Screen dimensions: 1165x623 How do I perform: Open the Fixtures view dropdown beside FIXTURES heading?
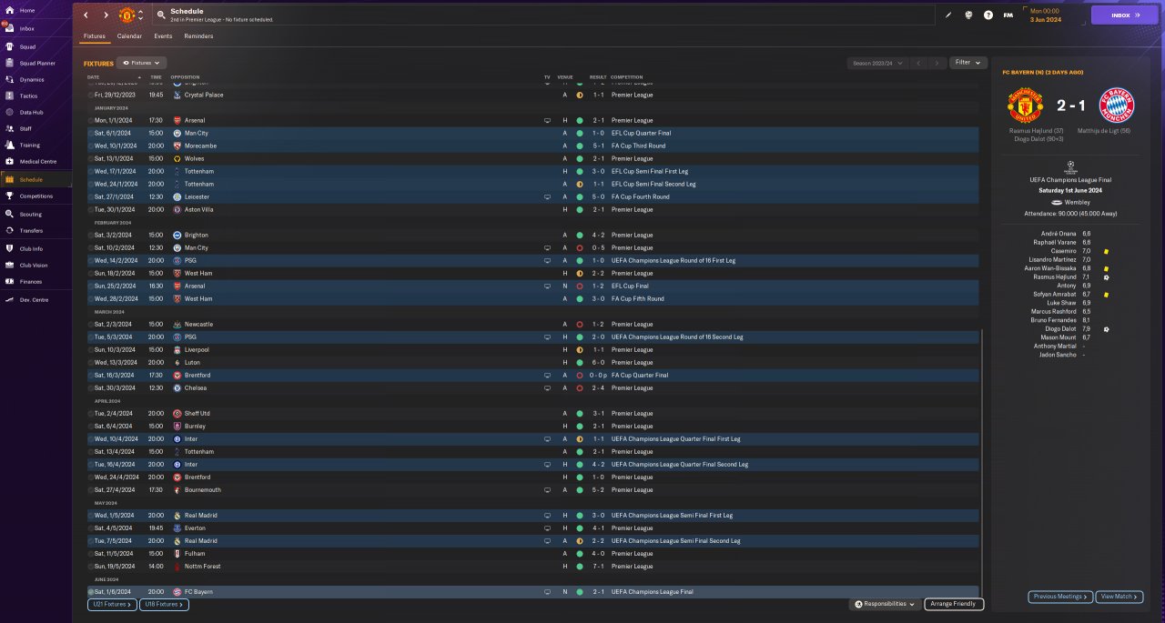click(x=142, y=63)
